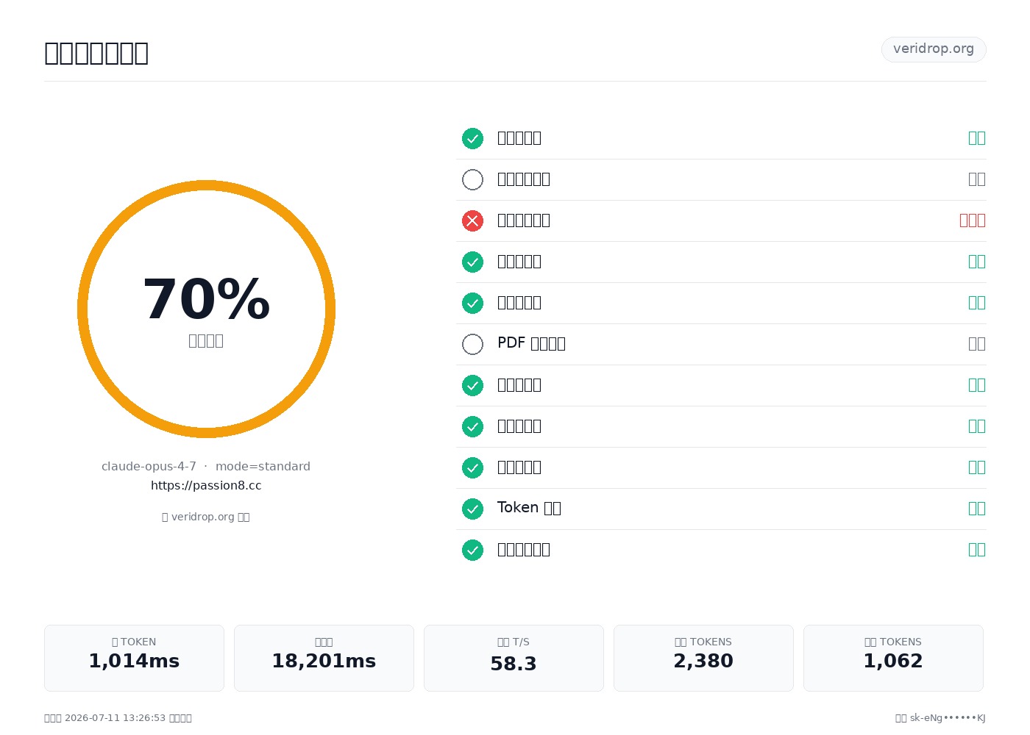Click the 2,380 TOKENS stat card
This screenshot has height=735, width=1030.
tap(703, 658)
